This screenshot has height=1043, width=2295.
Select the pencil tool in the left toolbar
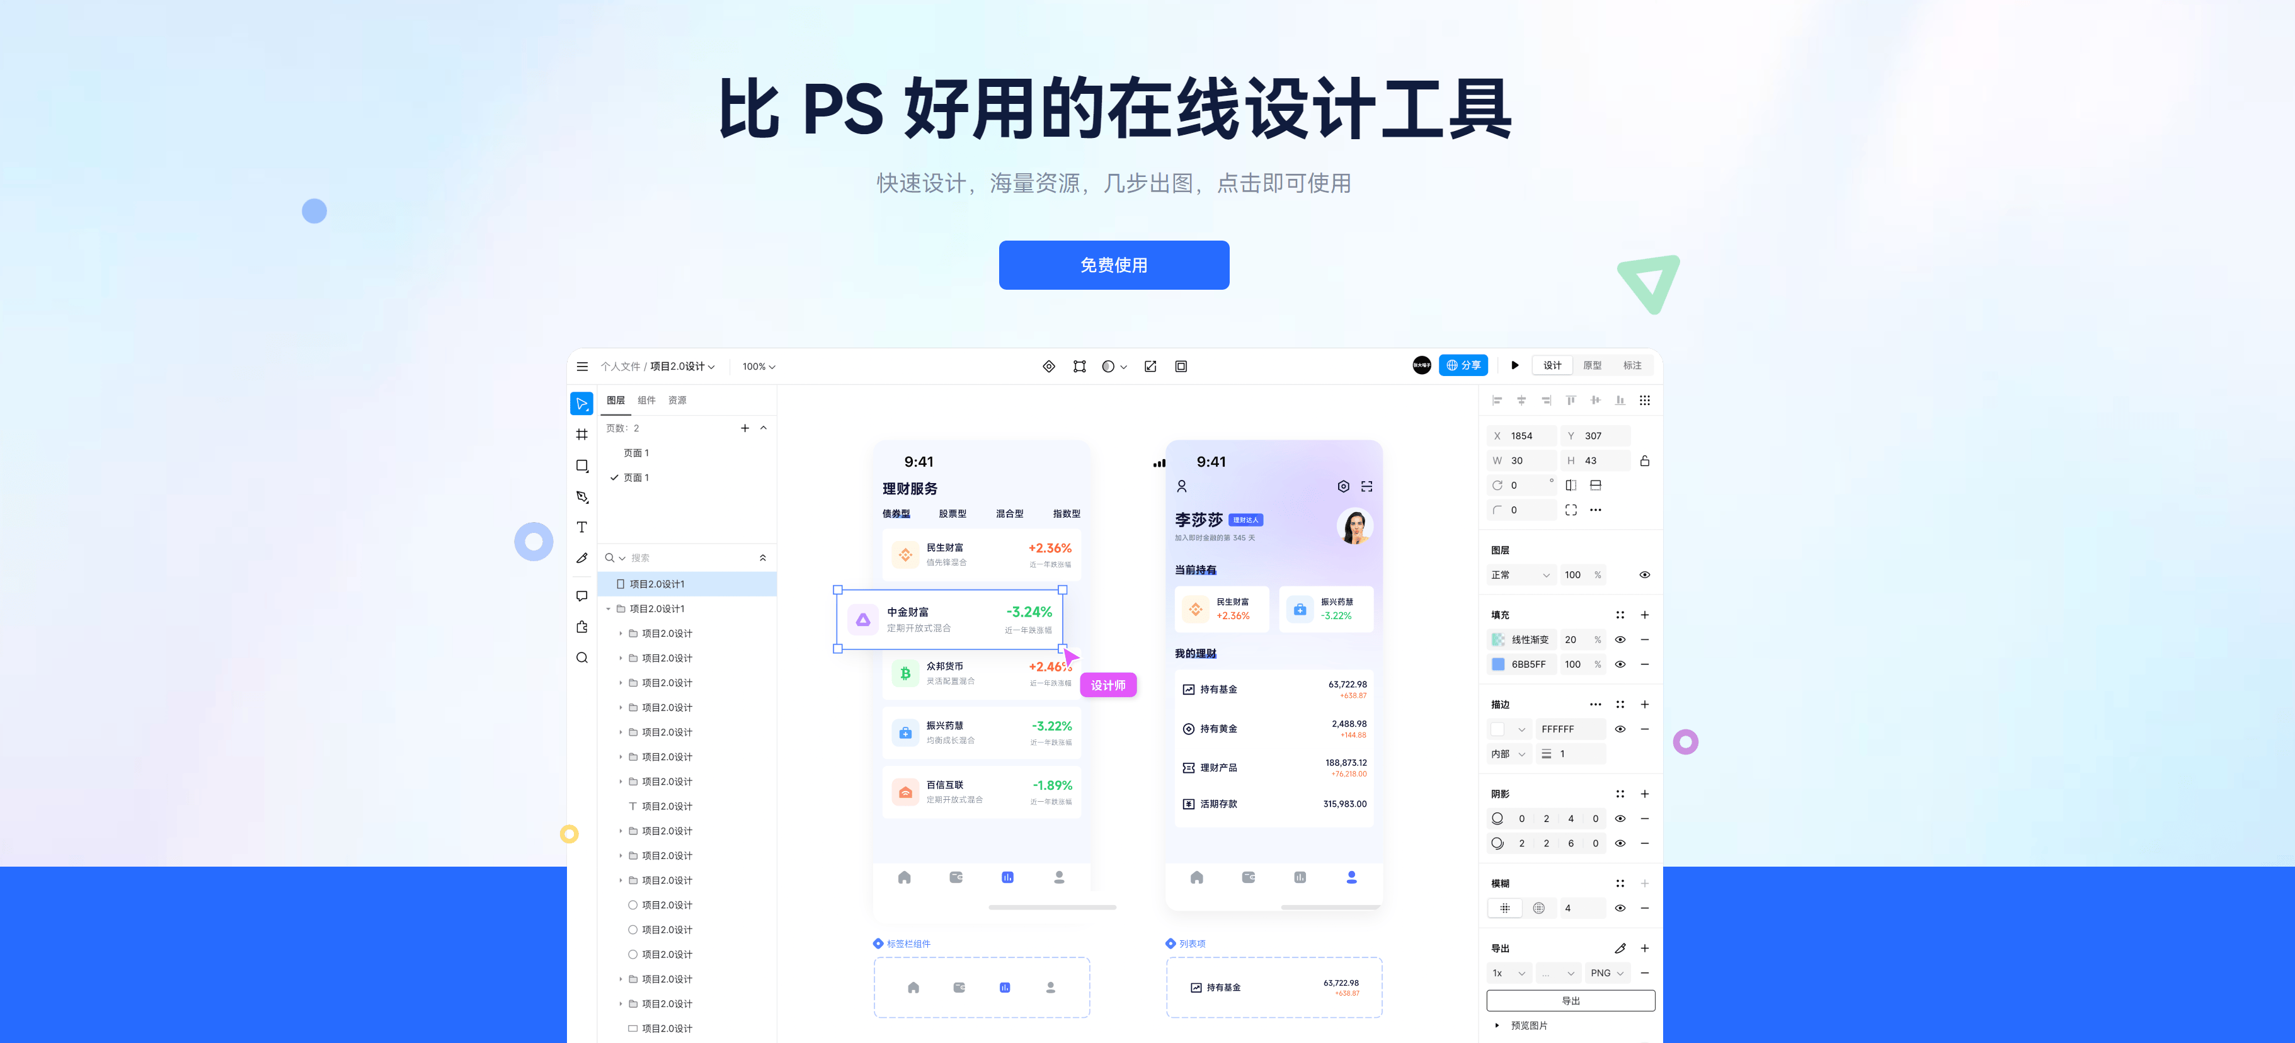click(x=581, y=557)
